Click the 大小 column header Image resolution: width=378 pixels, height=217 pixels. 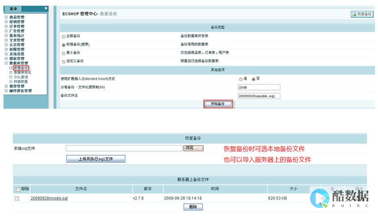pos(293,189)
